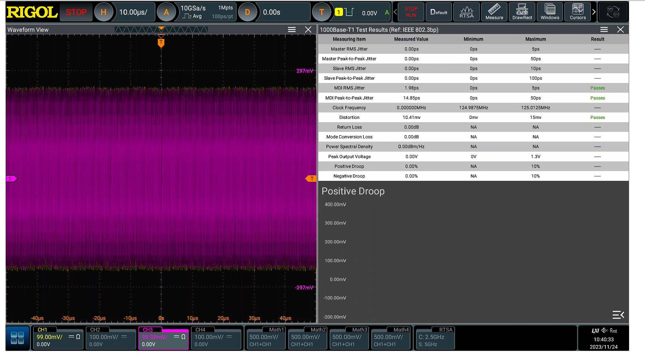The image size is (645, 361).
Task: Open the trigger T settings menu
Action: [322, 12]
